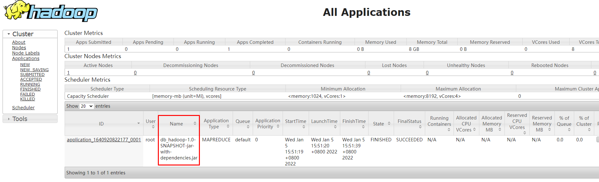Screen dimensions: 599x182
Task: Filter applications by RUNNING state
Action: (x=30, y=84)
